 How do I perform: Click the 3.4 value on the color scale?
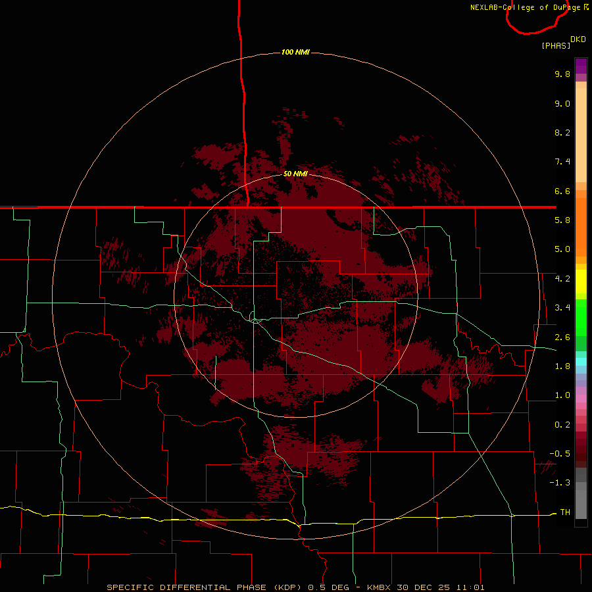pyautogui.click(x=562, y=308)
